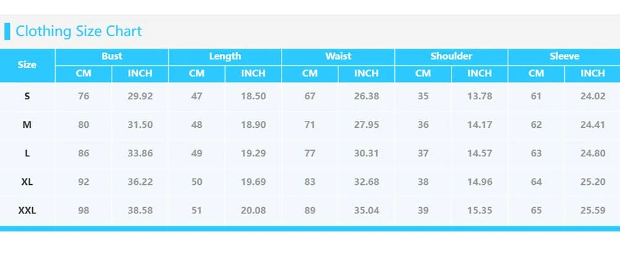The image size is (620, 255).
Task: Select the XL size row label
Action: (x=27, y=182)
